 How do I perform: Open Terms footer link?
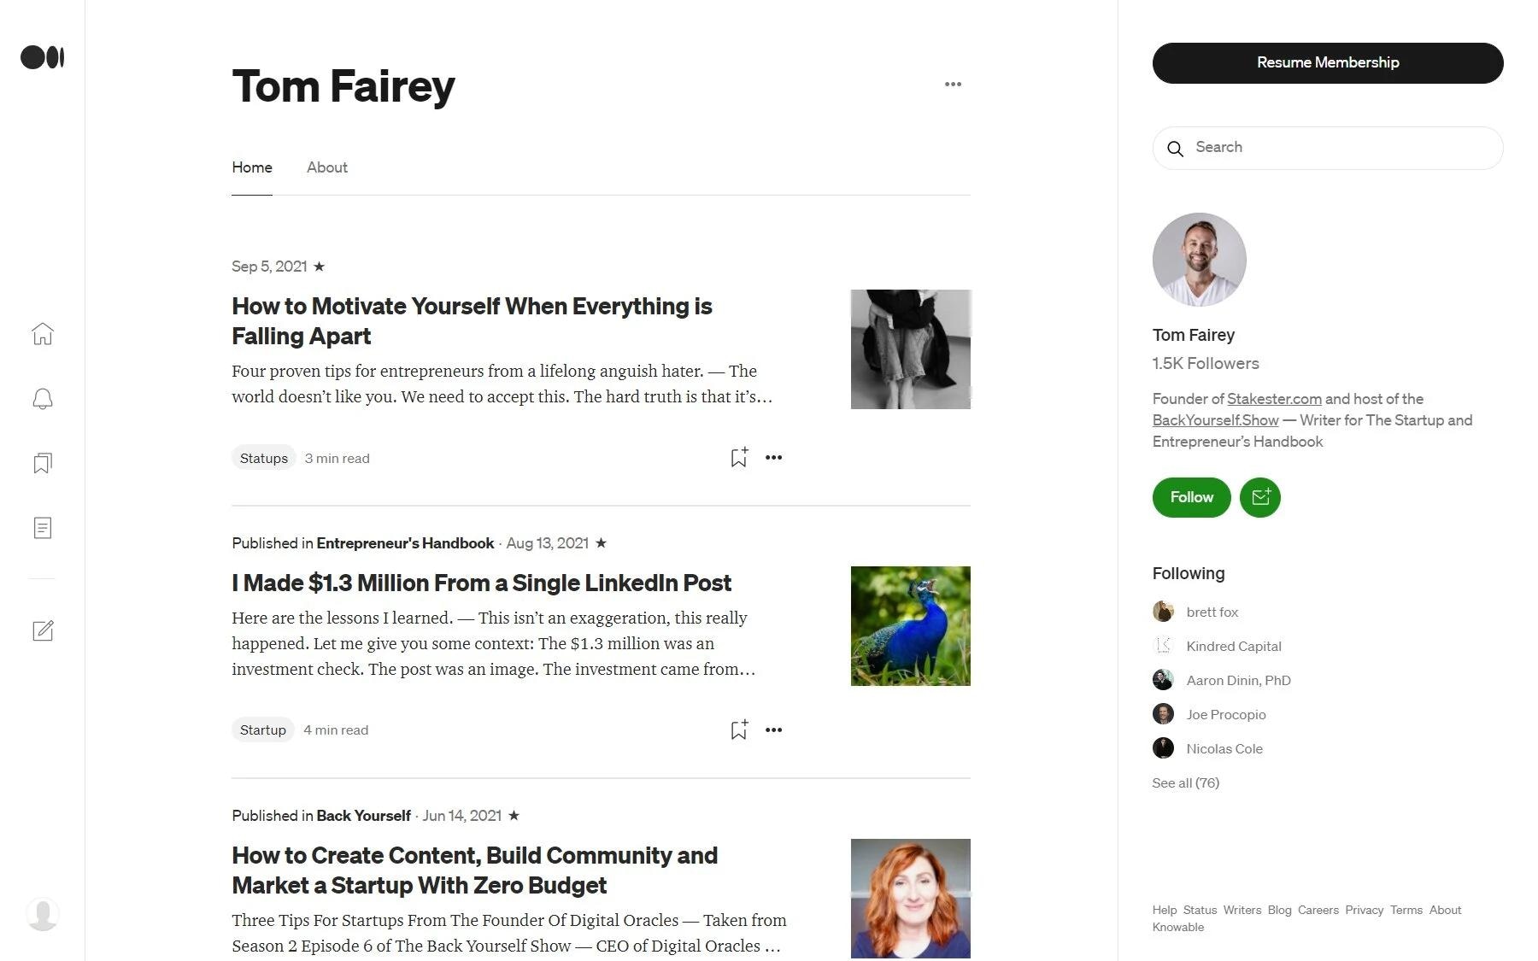click(1406, 910)
